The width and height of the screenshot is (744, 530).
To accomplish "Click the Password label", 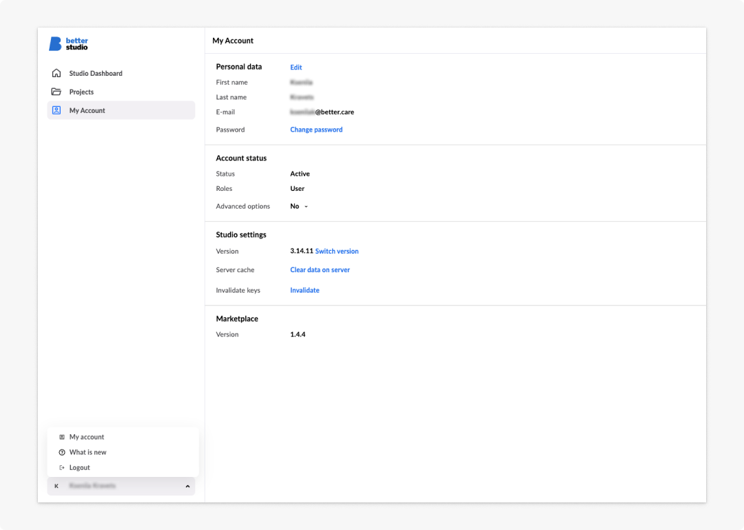I will click(x=230, y=130).
